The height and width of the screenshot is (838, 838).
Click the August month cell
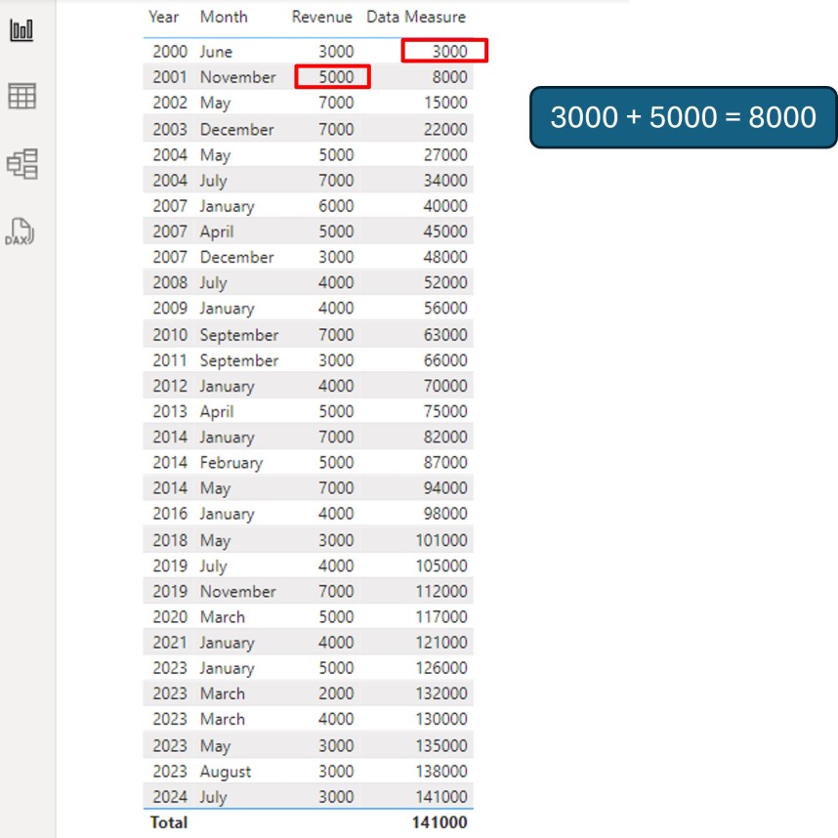225,771
